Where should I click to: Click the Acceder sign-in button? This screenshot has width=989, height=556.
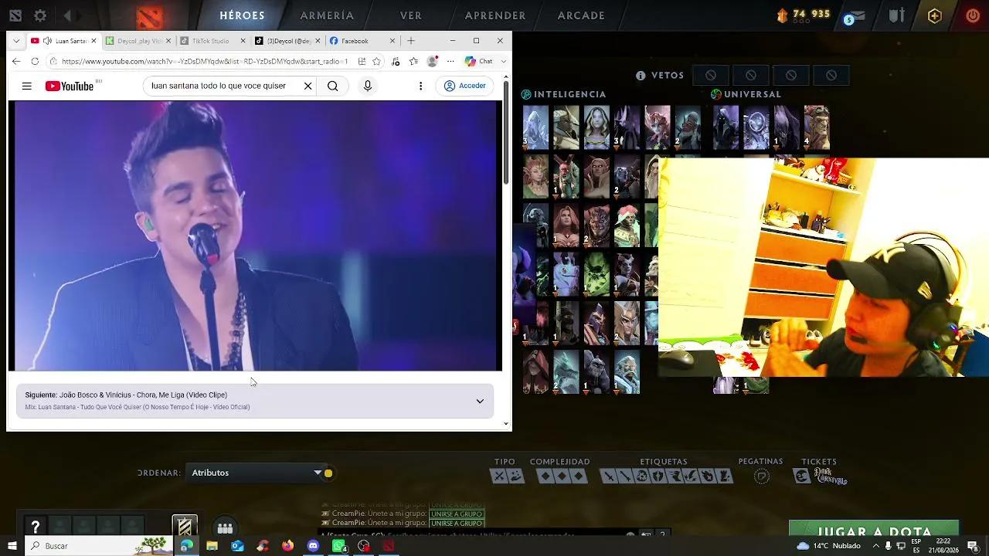tap(465, 86)
